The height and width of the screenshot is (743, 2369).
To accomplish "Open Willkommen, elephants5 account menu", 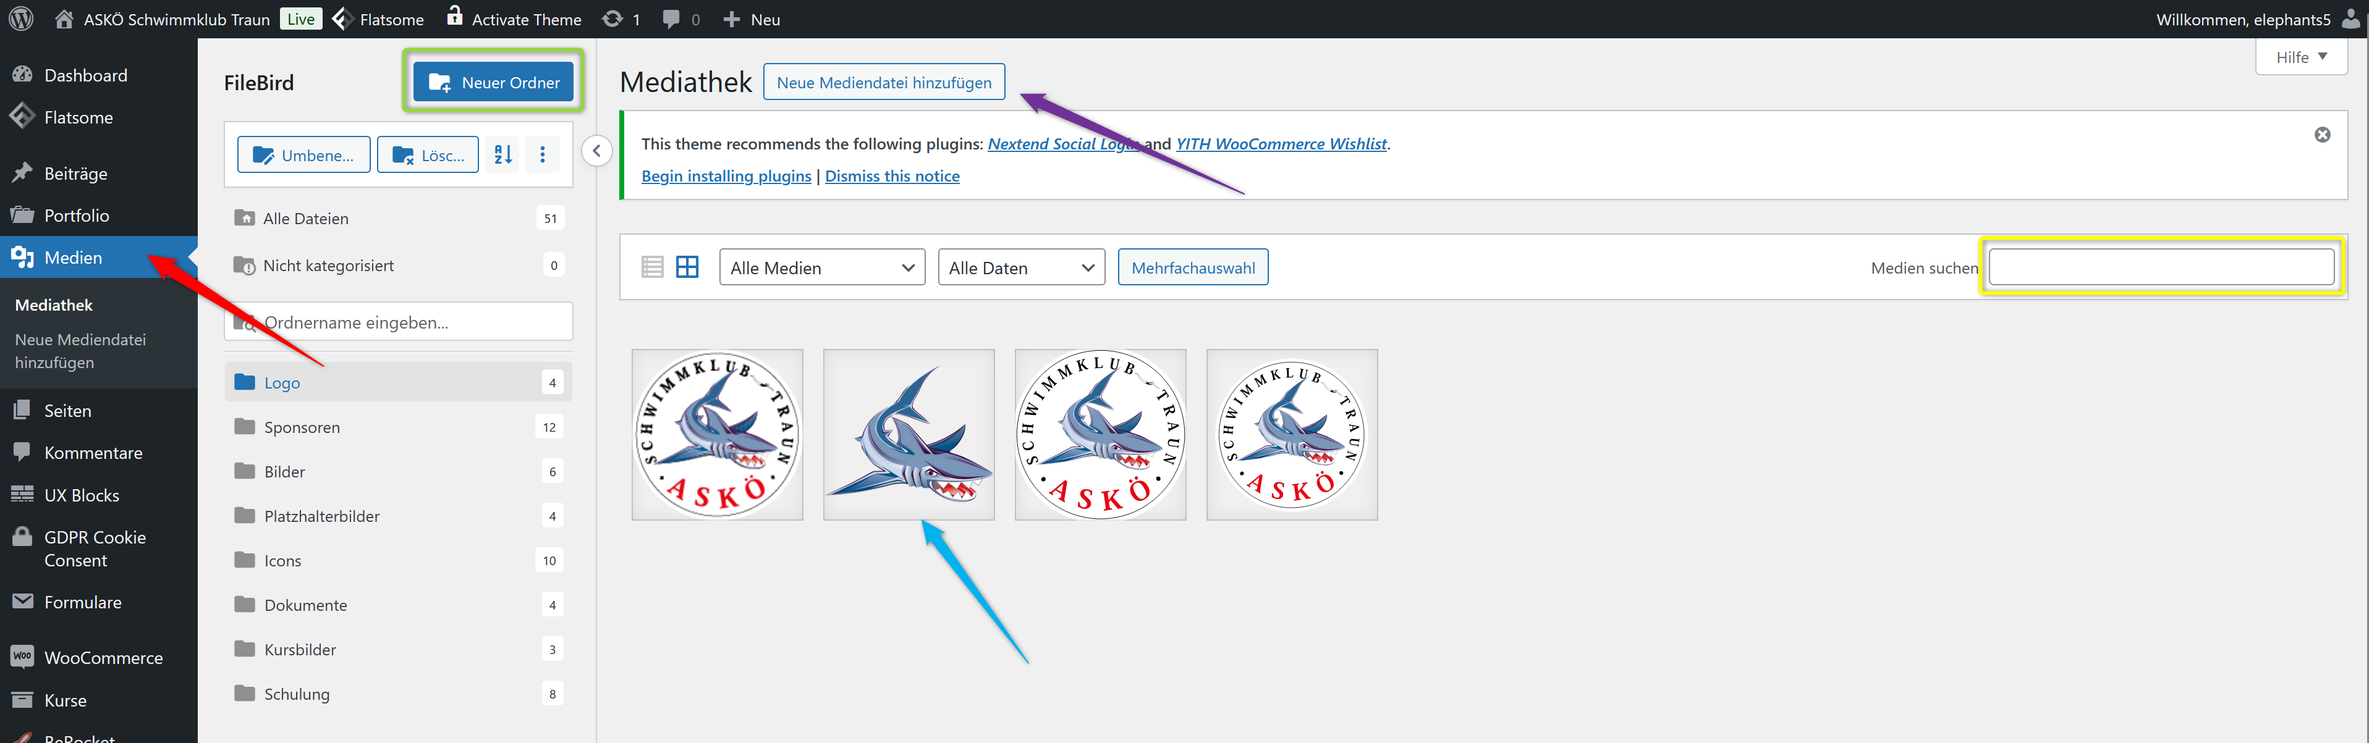I will pos(2257,19).
